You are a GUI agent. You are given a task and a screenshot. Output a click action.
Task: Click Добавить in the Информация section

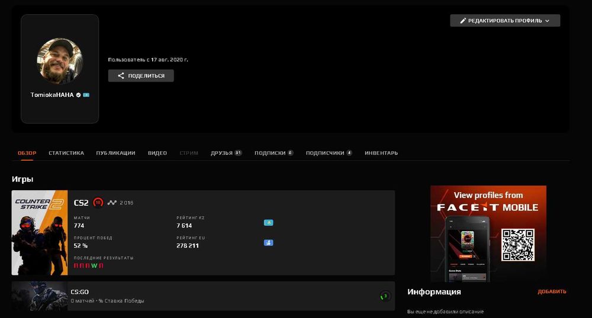[552, 291]
